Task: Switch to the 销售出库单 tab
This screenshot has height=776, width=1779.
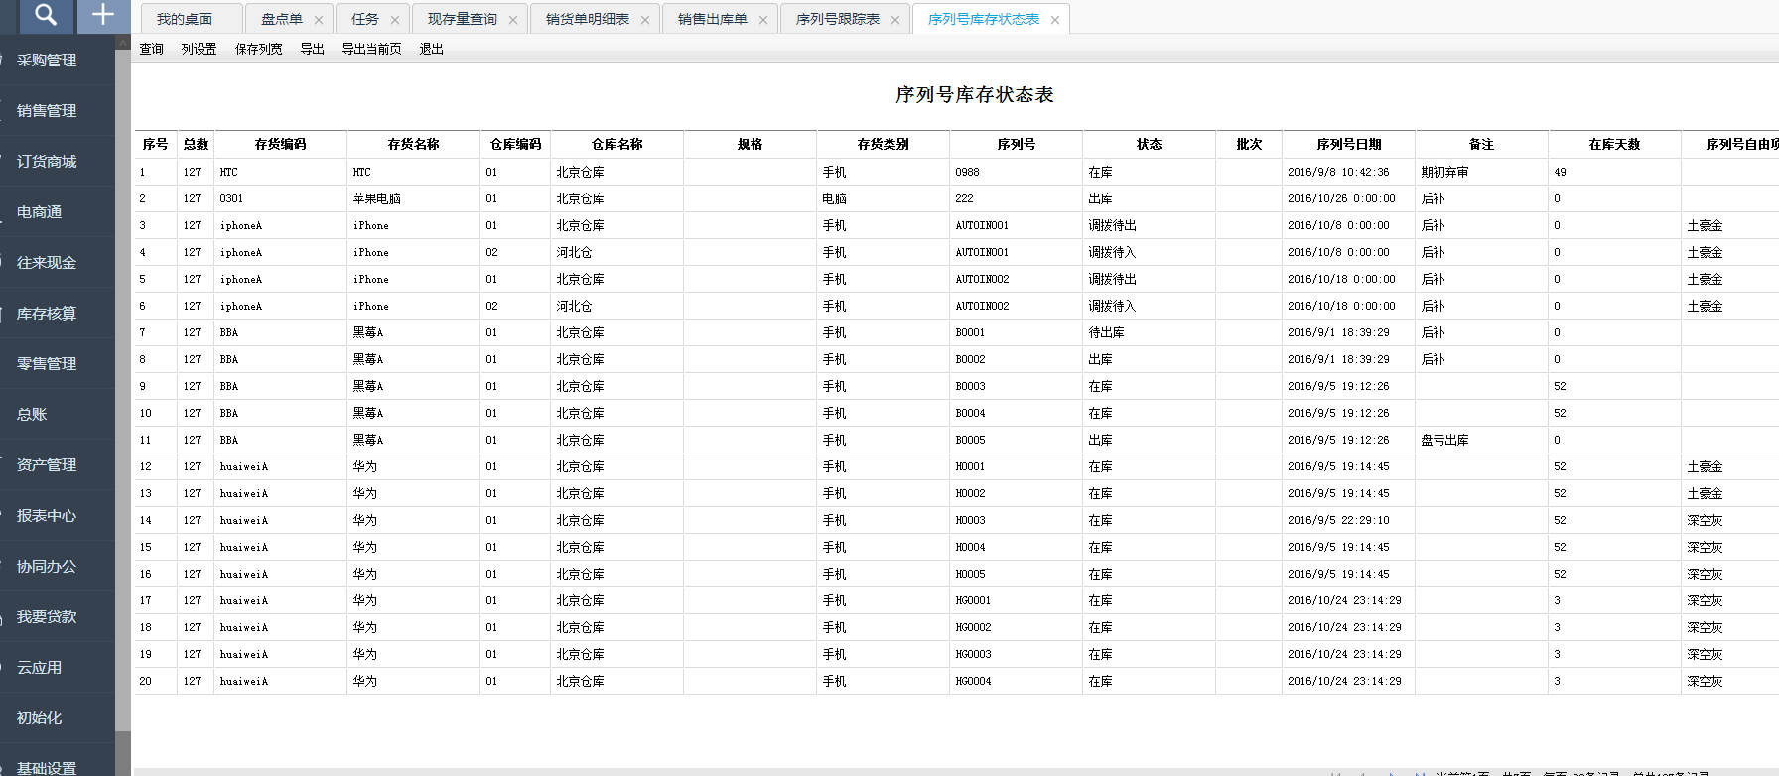Action: pos(712,19)
